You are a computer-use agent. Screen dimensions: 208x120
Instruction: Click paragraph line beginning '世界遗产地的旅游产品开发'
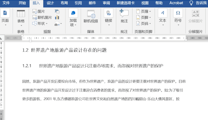point(103,90)
